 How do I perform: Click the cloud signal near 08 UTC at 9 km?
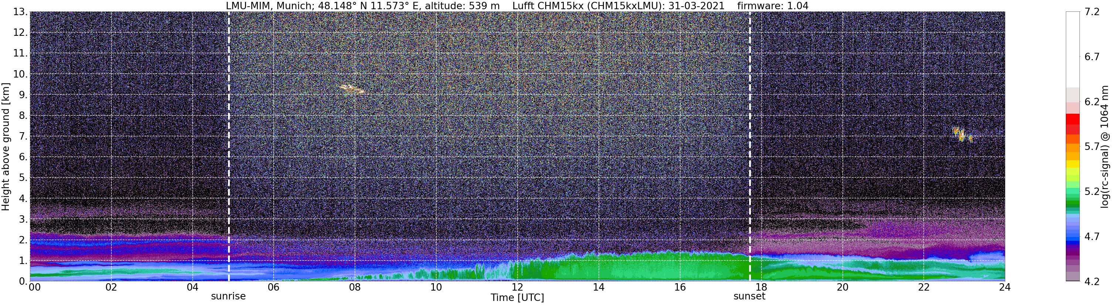pos(352,89)
